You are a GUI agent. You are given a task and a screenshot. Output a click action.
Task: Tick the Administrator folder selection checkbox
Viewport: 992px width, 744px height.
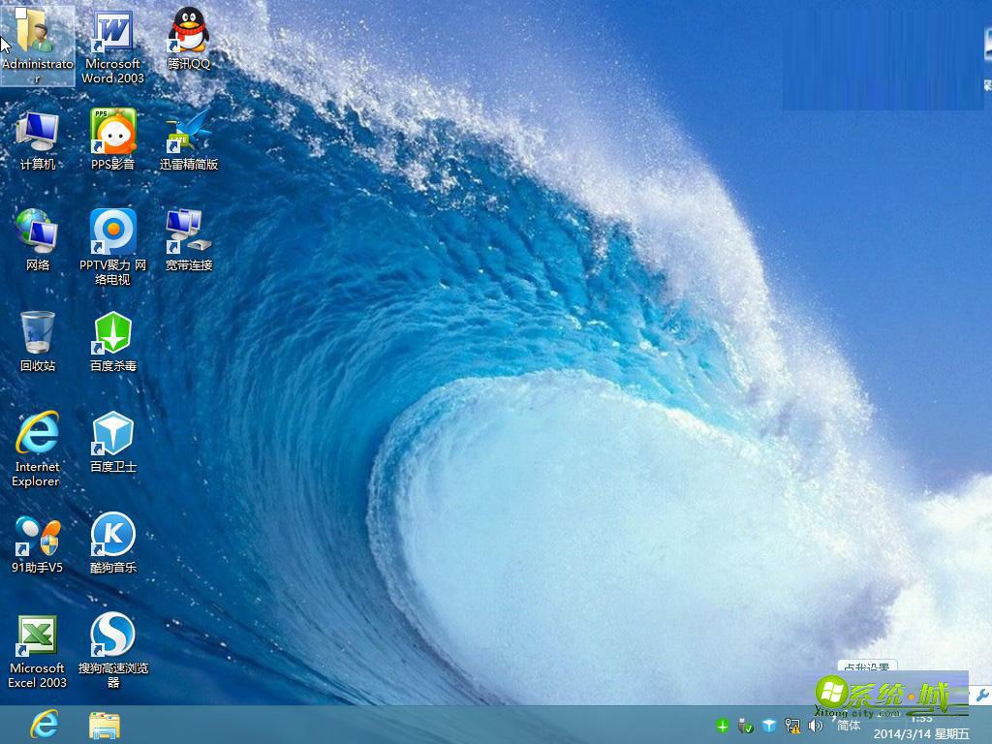tap(21, 13)
